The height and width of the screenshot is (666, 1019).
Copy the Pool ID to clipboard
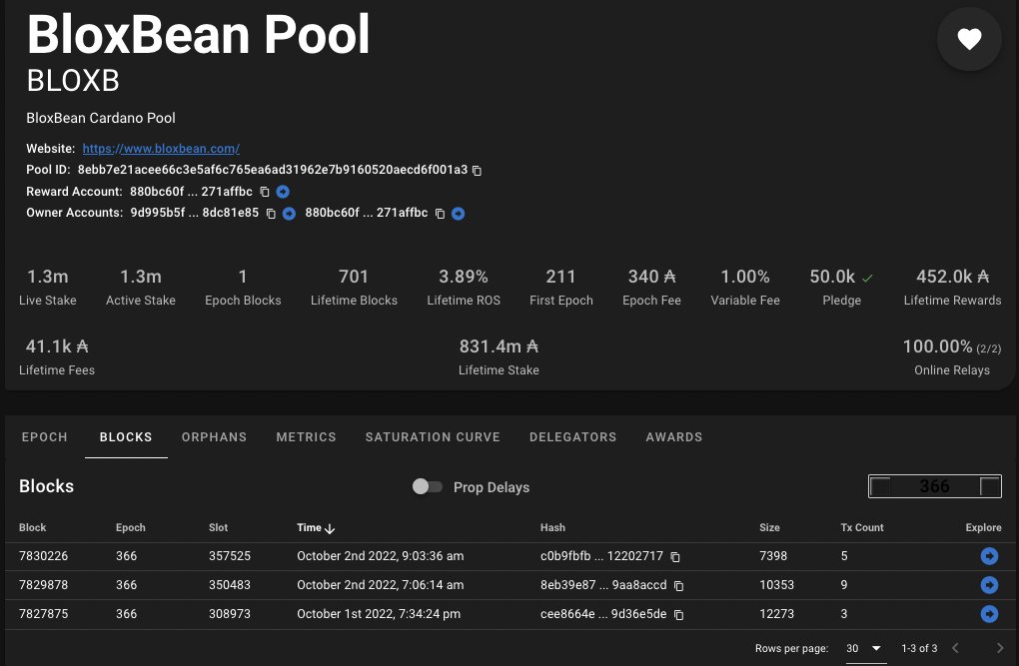tap(477, 170)
